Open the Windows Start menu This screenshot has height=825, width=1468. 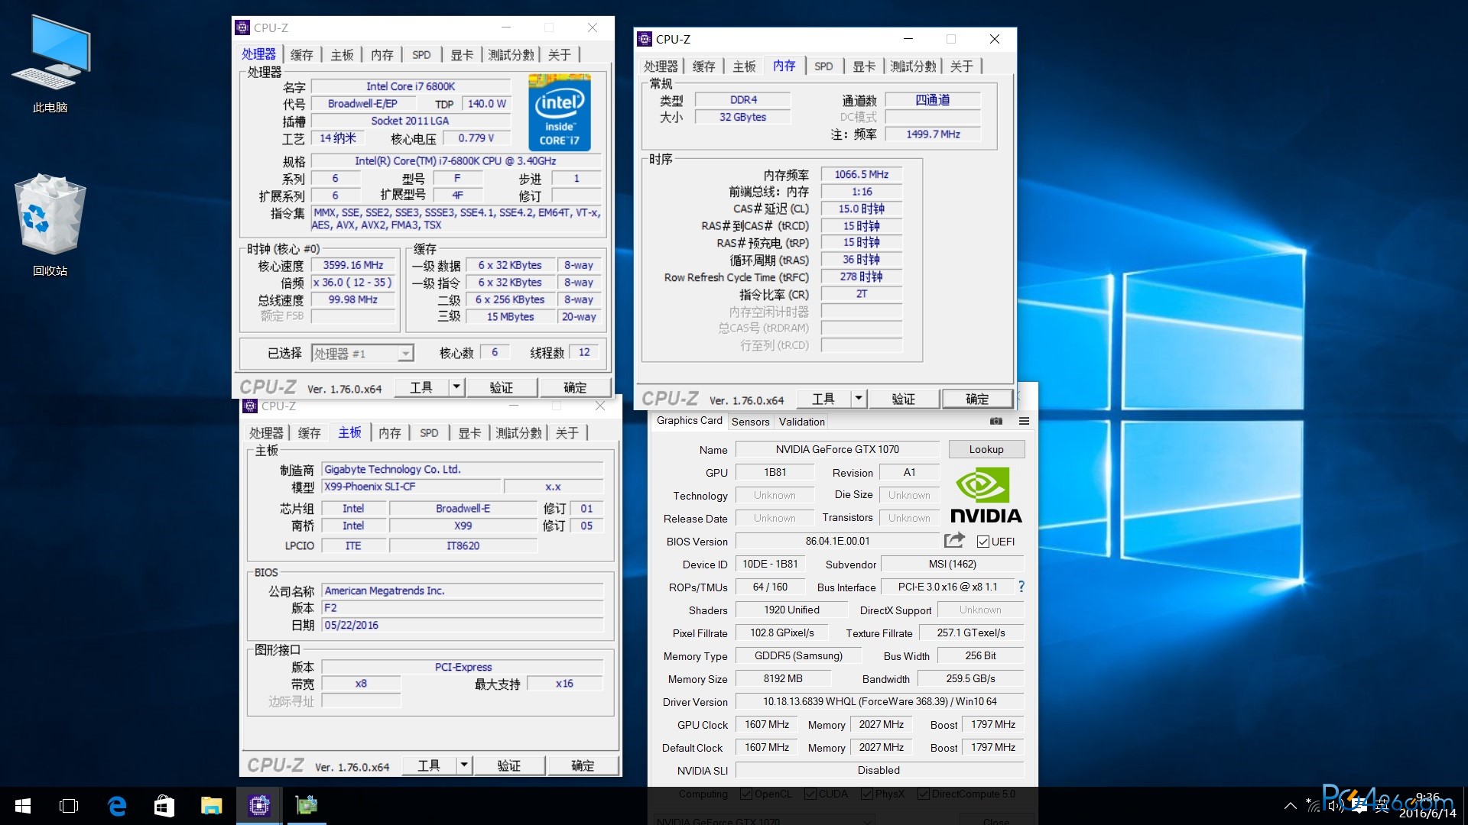(23, 806)
